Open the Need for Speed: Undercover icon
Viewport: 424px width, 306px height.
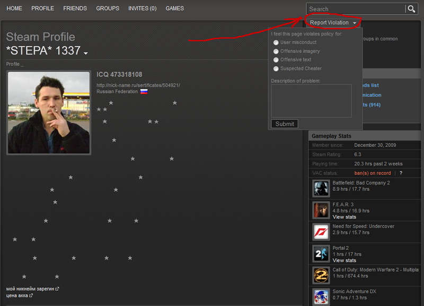(321, 232)
